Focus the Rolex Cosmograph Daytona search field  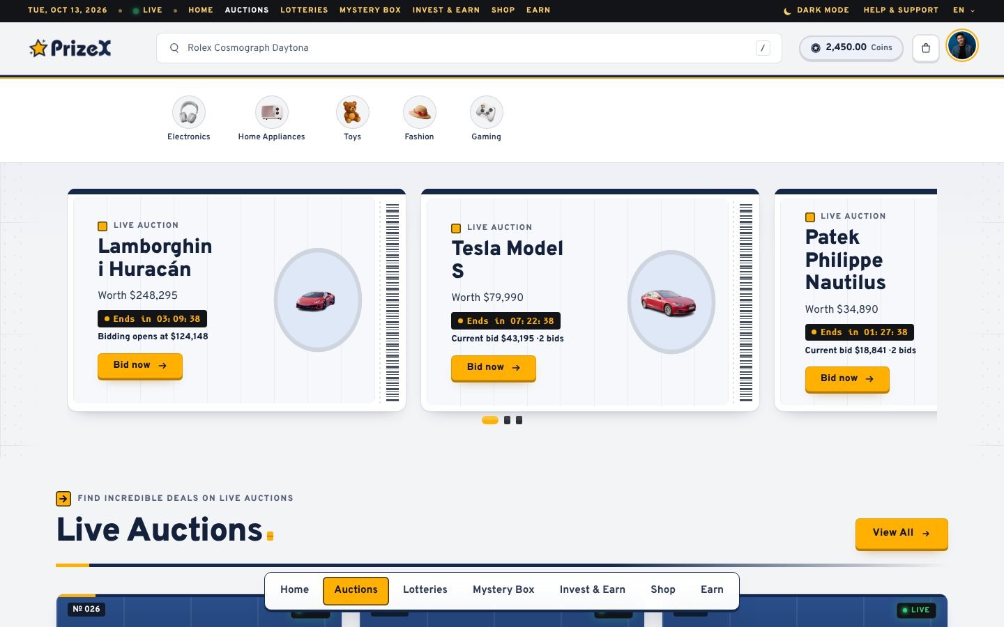(x=469, y=48)
